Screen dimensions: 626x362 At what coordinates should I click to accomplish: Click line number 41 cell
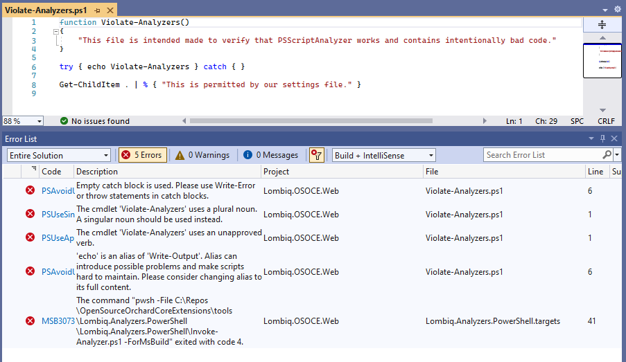591,321
